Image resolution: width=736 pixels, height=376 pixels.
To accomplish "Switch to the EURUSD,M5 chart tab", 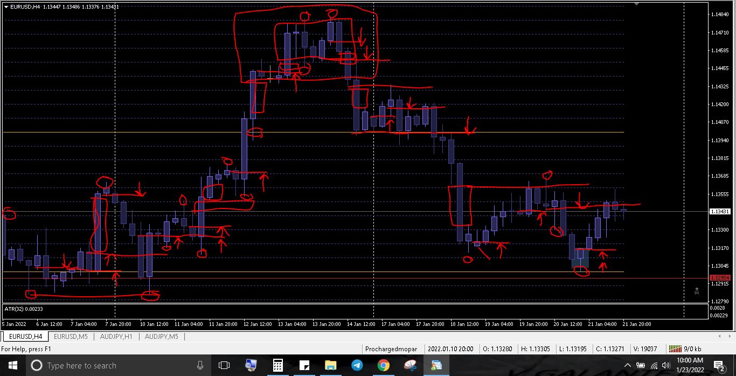I will [x=71, y=337].
